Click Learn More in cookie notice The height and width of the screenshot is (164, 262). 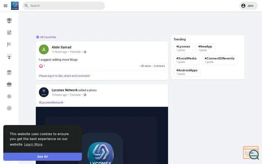click(x=33, y=144)
